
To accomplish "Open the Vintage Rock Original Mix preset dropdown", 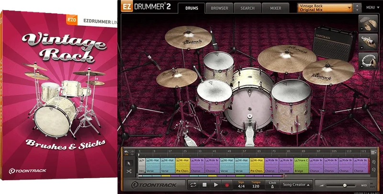I will click(325, 8).
